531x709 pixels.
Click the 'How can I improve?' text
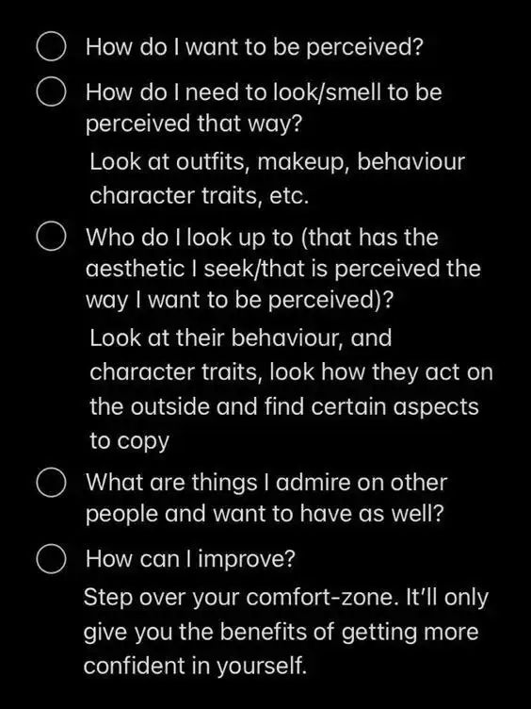[190, 560]
